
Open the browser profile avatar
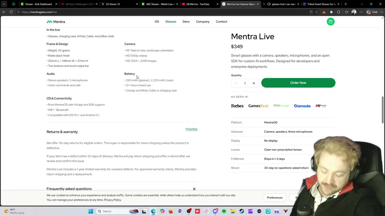[x=354, y=12]
